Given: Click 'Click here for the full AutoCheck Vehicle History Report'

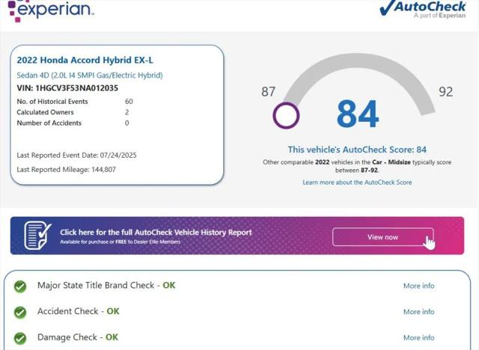Looking at the screenshot, I should click(x=156, y=233).
